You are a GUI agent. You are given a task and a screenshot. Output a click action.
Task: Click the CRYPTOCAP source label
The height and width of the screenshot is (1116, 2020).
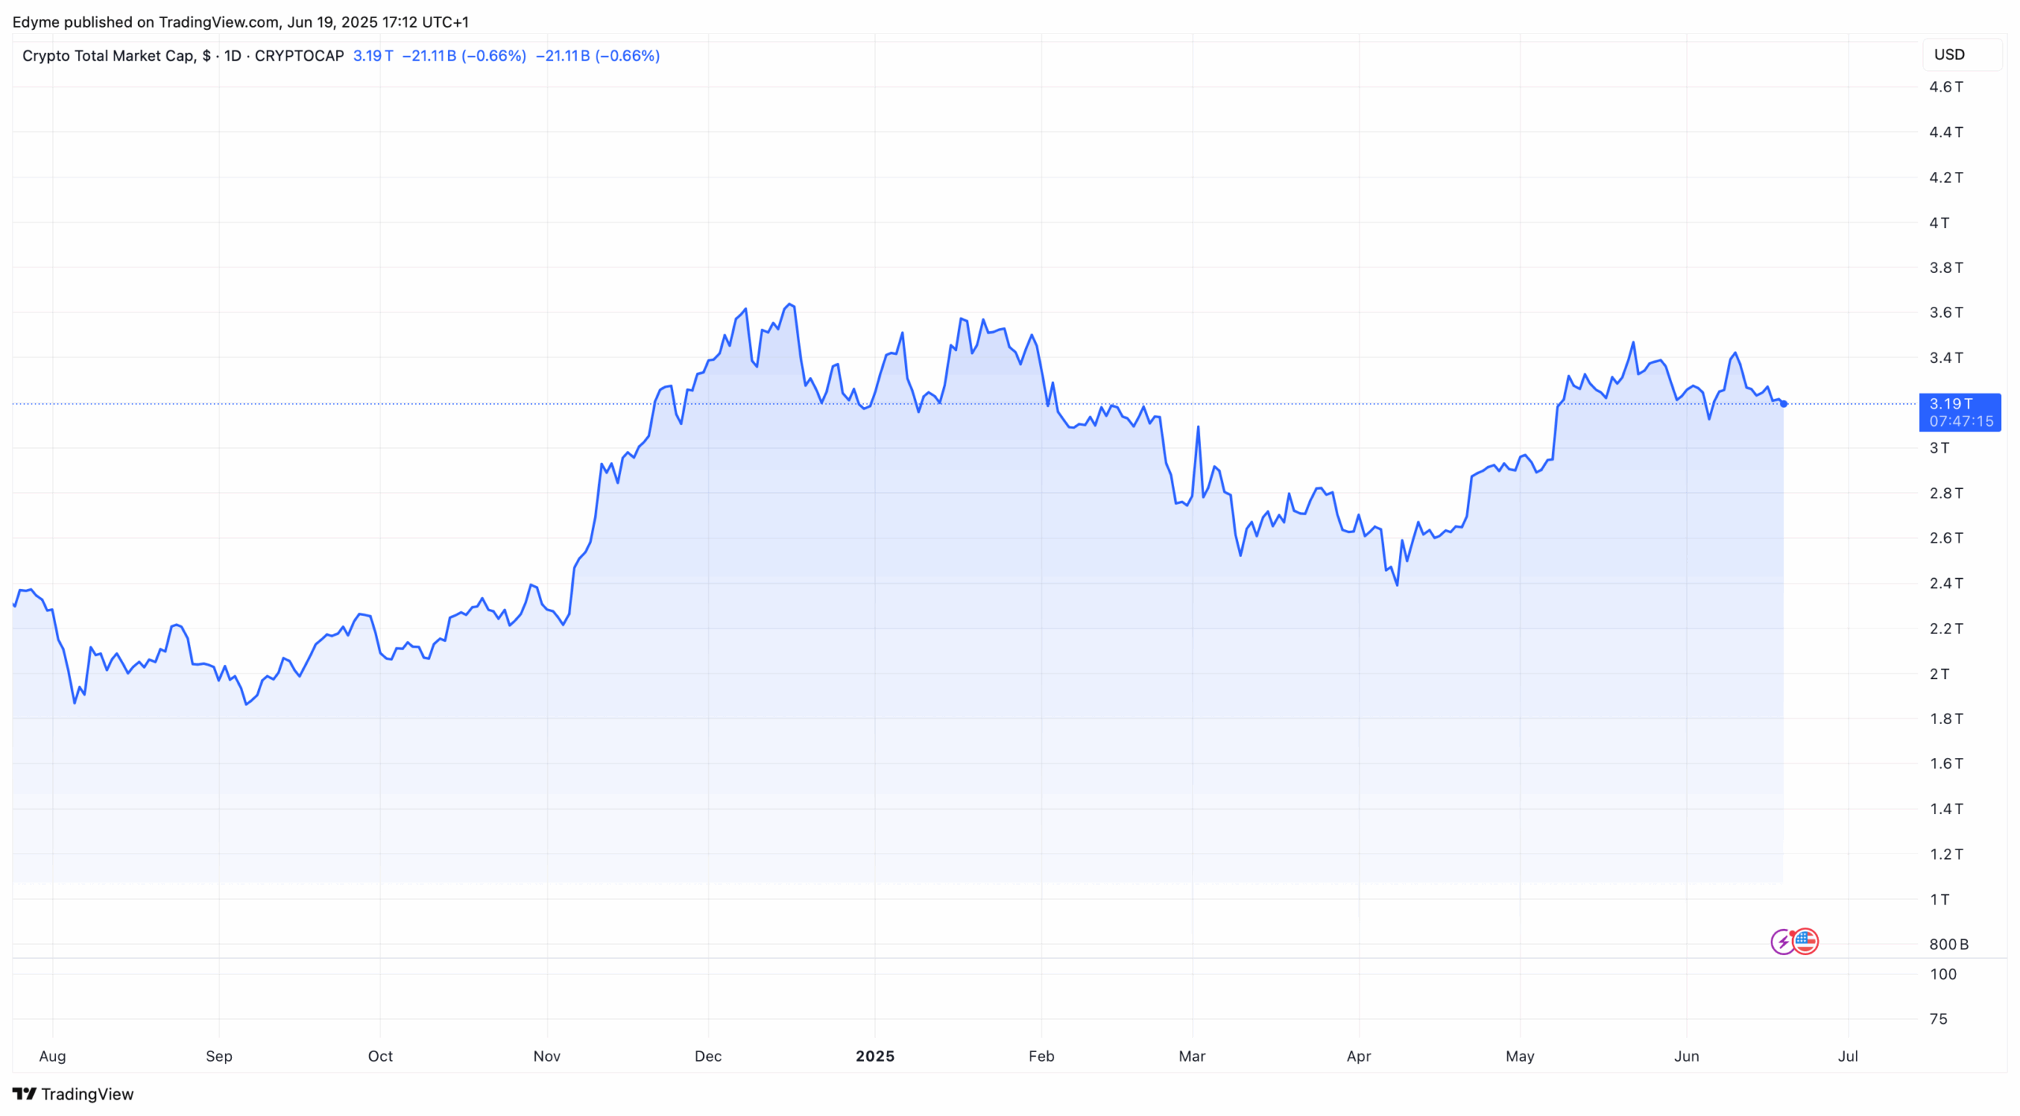point(299,56)
